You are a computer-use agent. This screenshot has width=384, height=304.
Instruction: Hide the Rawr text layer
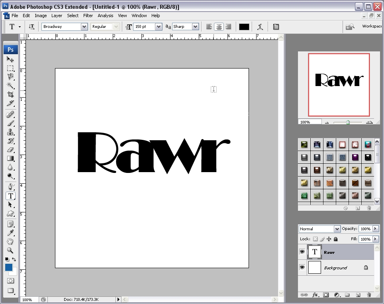click(302, 251)
